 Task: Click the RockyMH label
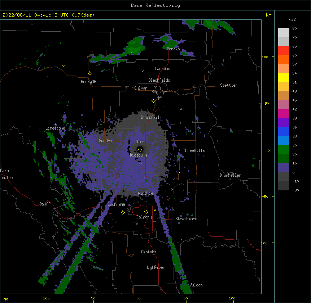point(88,82)
